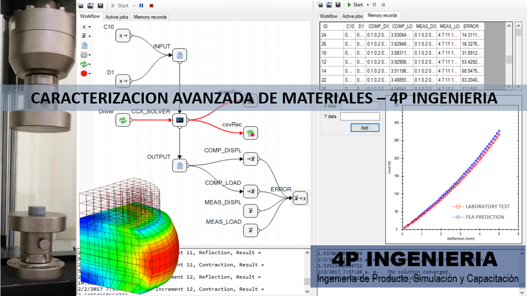The width and height of the screenshot is (527, 296).
Task: Select the MEAS_LOAD vector node
Action: (250, 230)
